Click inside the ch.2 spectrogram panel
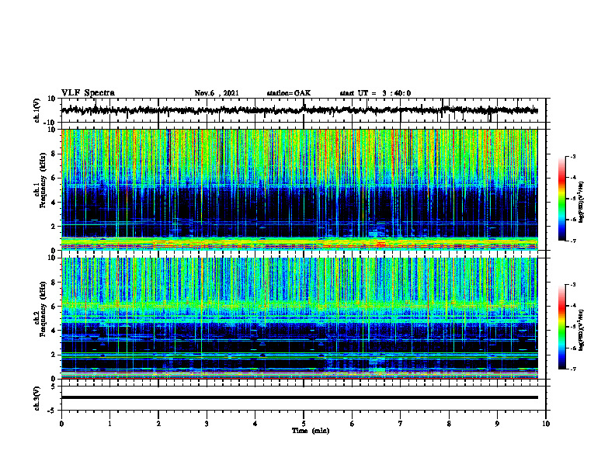This screenshot has width=615, height=475. (x=300, y=318)
